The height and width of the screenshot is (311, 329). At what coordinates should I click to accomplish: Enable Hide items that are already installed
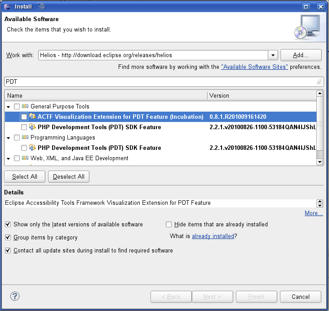tap(169, 225)
